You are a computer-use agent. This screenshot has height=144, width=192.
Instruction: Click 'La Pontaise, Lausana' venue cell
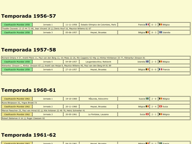[x=98, y=114]
